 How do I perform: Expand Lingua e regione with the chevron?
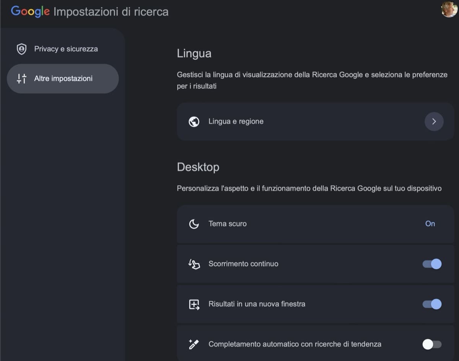(x=434, y=121)
